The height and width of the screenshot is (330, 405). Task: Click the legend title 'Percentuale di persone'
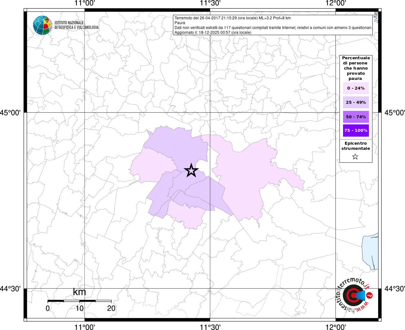(356, 68)
